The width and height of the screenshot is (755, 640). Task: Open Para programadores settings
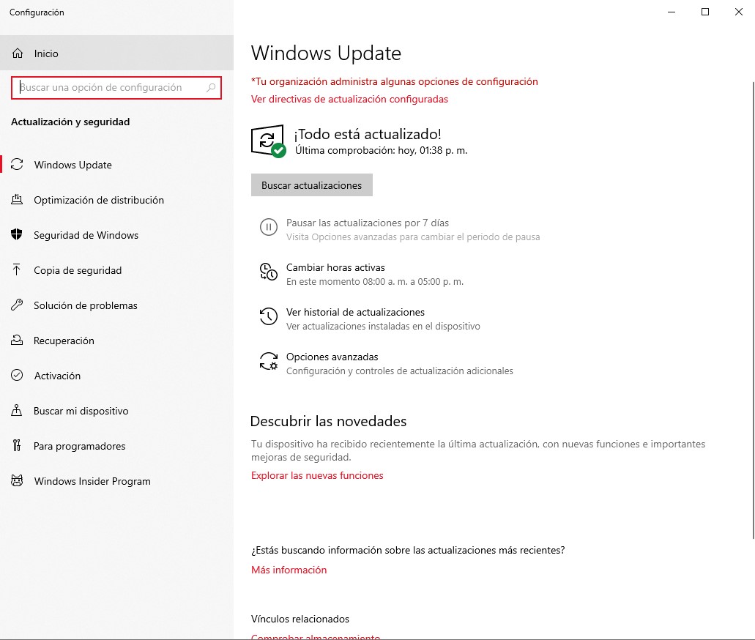point(116,446)
